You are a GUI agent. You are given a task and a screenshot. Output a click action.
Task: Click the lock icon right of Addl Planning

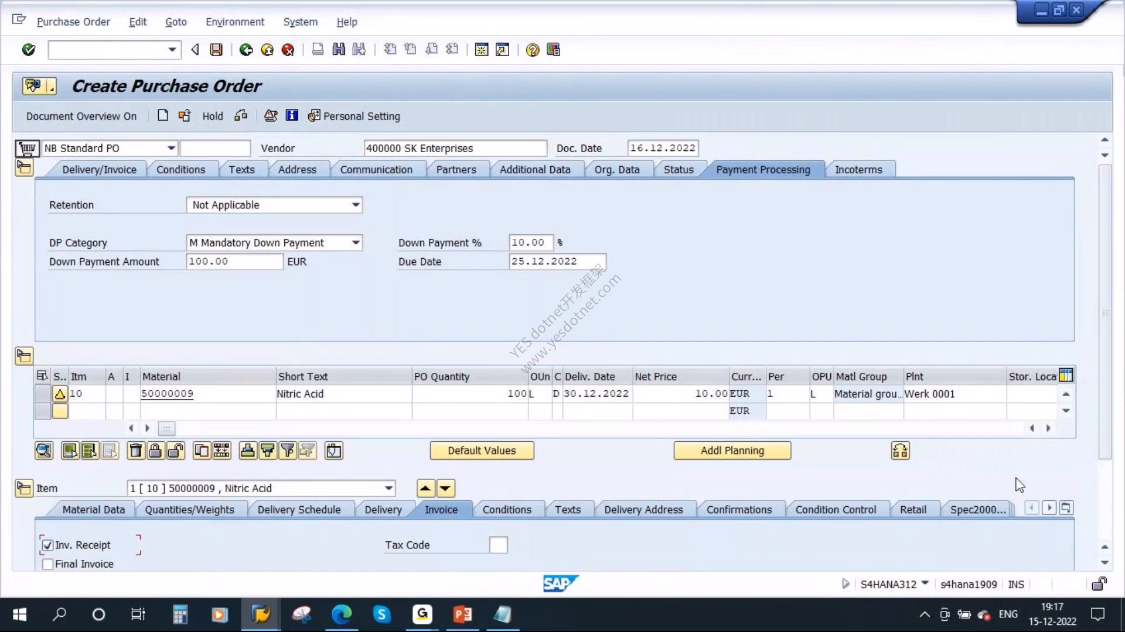tap(900, 451)
